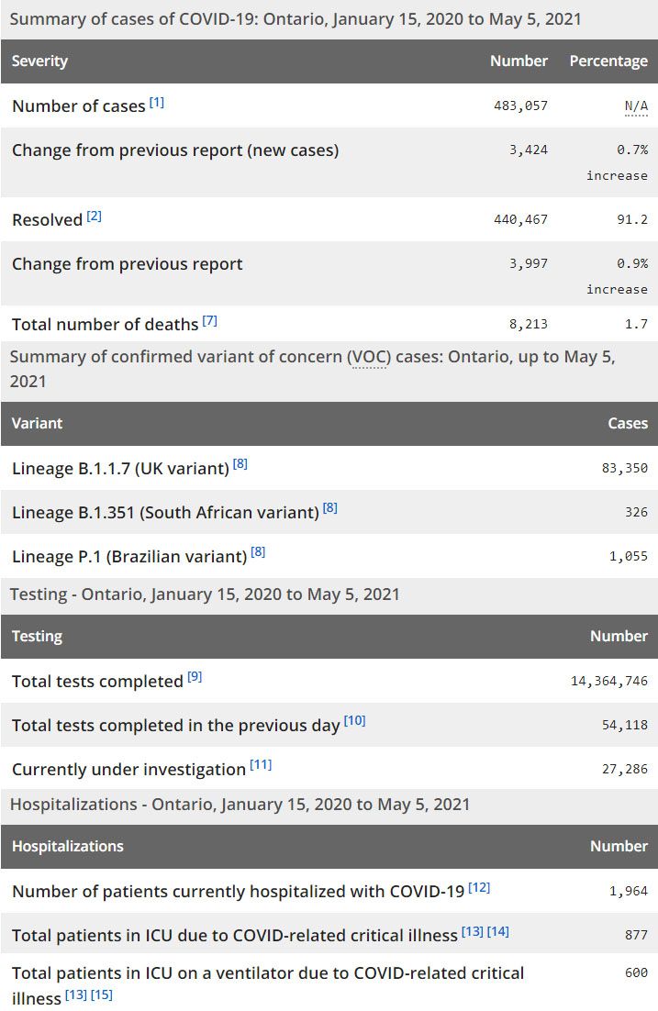Open footnote 8 on the Brazilian variant row
658x1011 pixels.
click(258, 552)
